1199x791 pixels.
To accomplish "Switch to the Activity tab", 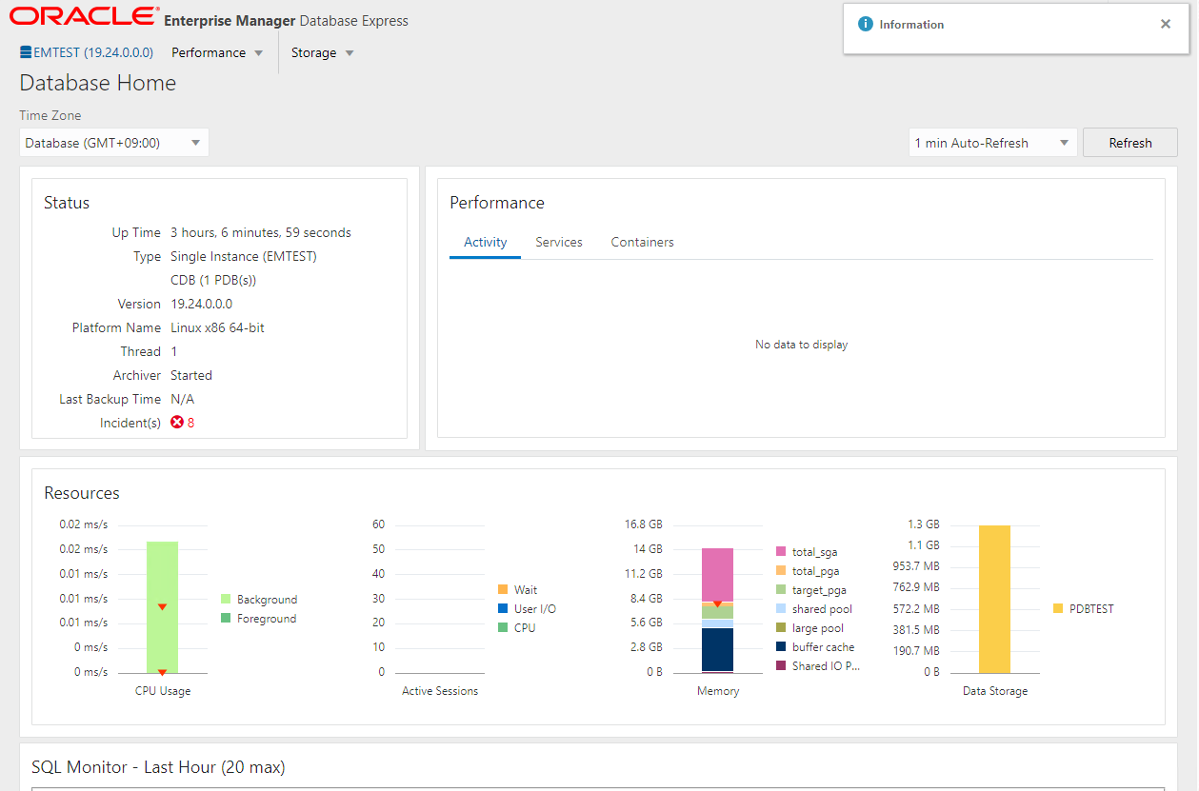I will point(486,243).
